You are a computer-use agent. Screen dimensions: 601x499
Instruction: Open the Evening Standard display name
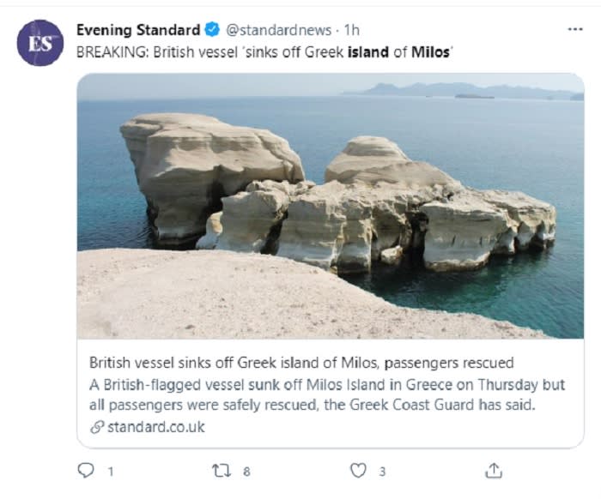tap(138, 31)
